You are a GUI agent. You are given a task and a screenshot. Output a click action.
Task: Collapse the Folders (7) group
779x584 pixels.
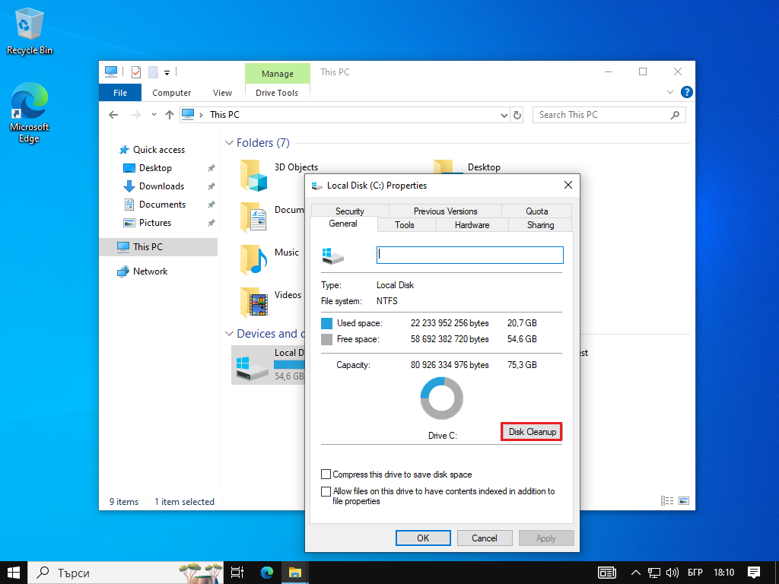(x=229, y=143)
